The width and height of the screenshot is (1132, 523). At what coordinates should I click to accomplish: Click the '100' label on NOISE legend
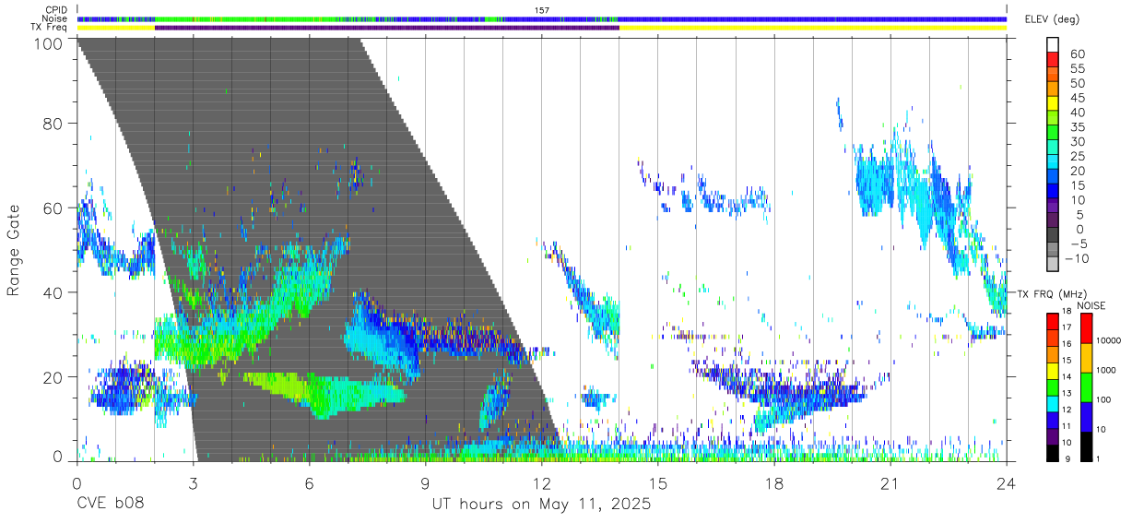pos(1104,399)
